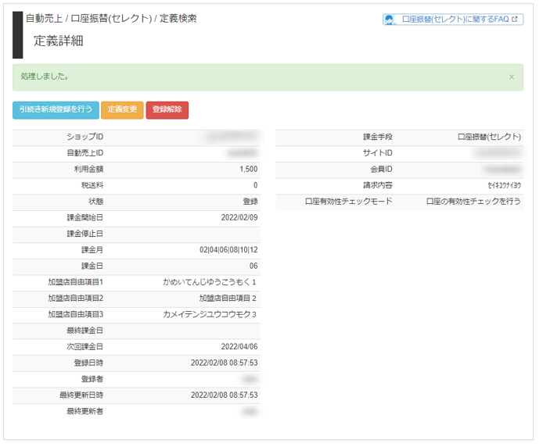The width and height of the screenshot is (543, 447).
Task: Click the 最終更新者 label
Action: (85, 411)
